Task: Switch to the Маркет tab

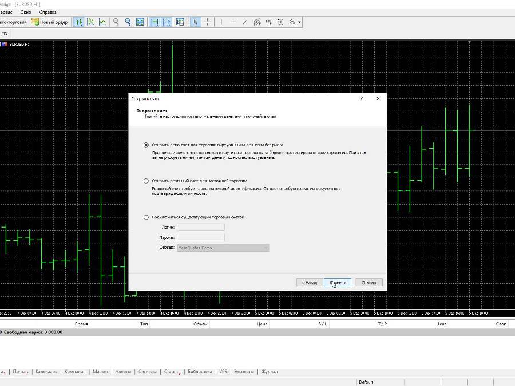Action: 101,371
